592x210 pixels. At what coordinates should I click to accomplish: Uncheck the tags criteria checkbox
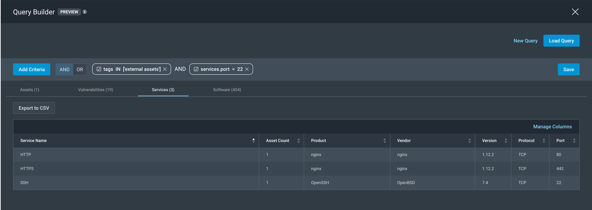(99, 69)
